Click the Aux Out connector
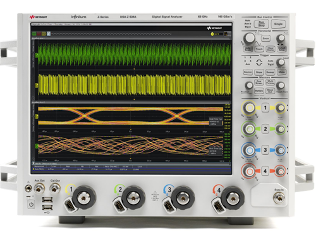The width and height of the screenshot is (316, 237). click(39, 188)
